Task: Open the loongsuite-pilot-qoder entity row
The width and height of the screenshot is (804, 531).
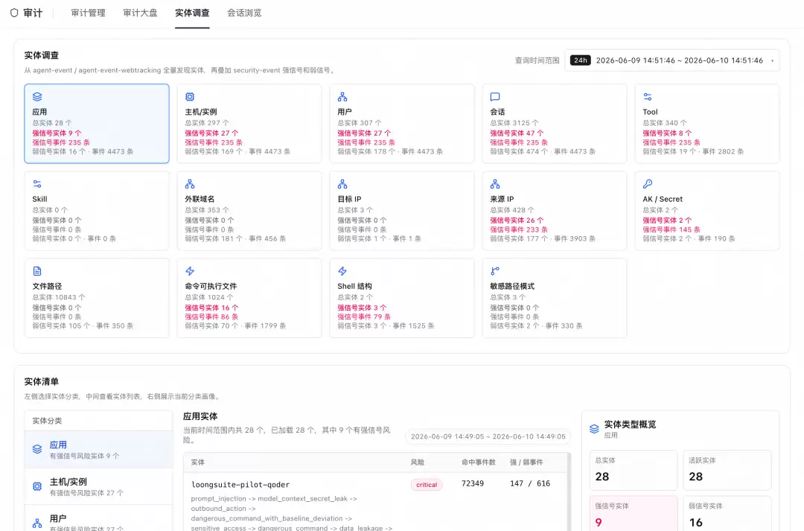Action: [x=376, y=502]
